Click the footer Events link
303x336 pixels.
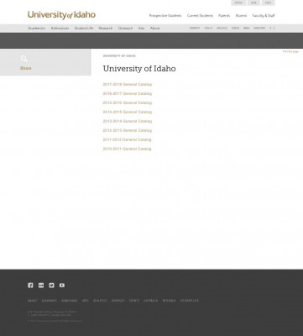point(134,301)
